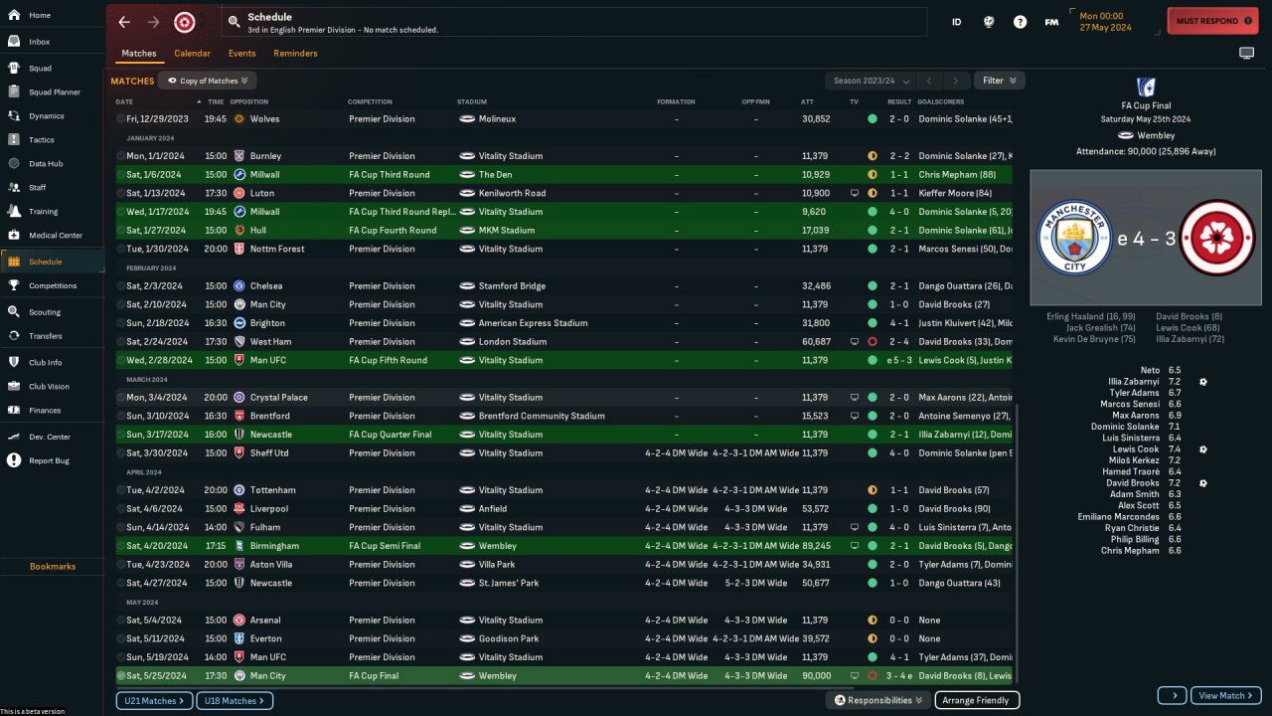Expand the Copy of Matches view dropdown
Viewport: 1272px width, 716px height.
(209, 81)
